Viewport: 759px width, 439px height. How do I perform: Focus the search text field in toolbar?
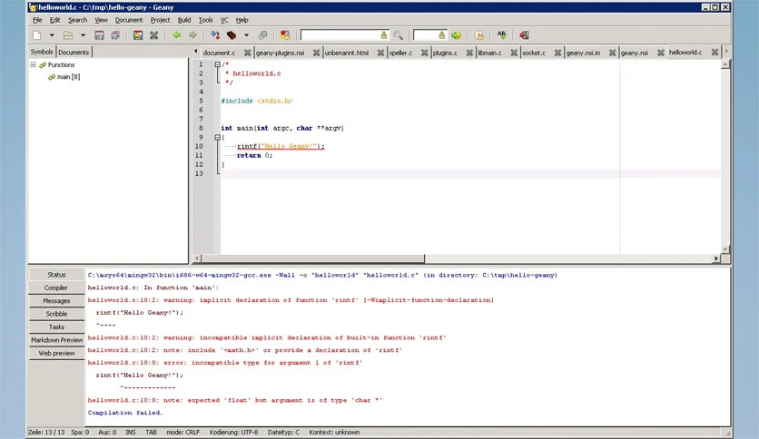click(x=340, y=35)
